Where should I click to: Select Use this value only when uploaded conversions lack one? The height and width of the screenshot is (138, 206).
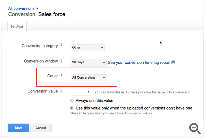coord(72,108)
